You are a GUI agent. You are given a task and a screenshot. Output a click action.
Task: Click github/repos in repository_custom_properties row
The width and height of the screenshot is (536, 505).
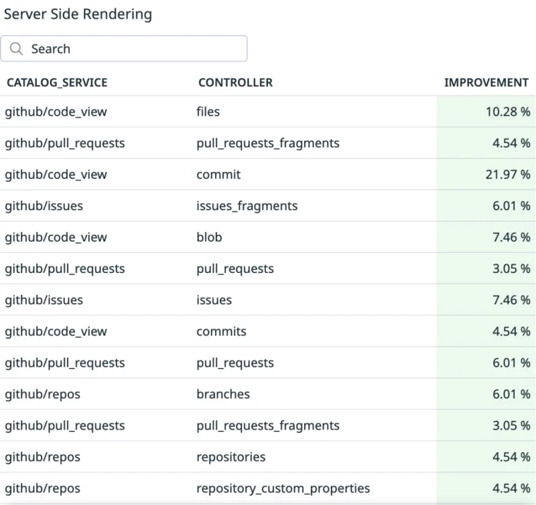pos(42,488)
